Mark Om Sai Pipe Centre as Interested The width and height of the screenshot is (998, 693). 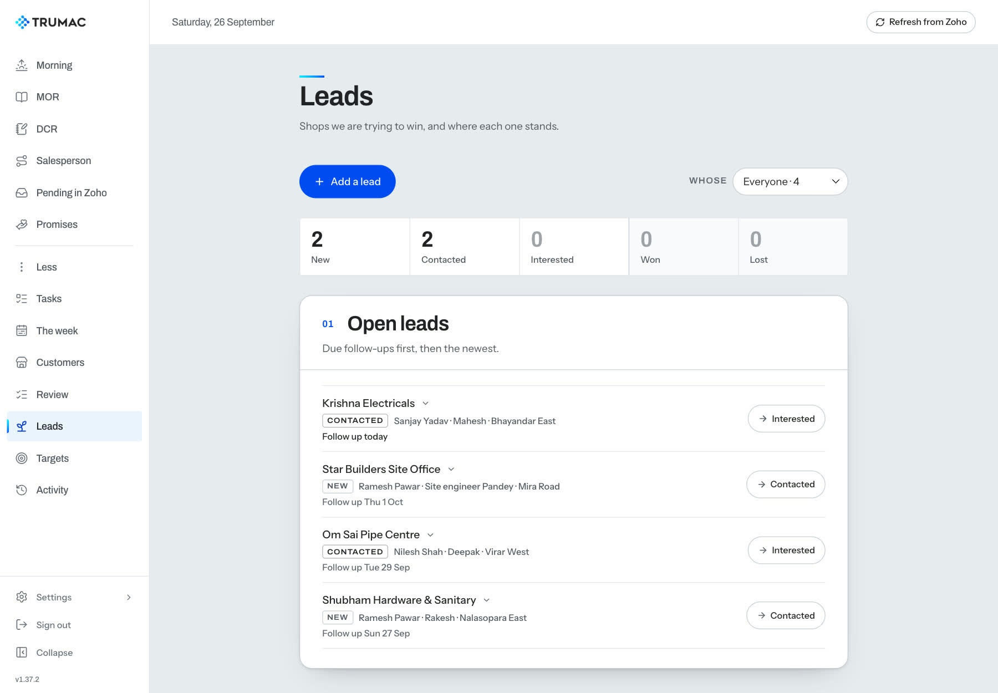[786, 551]
